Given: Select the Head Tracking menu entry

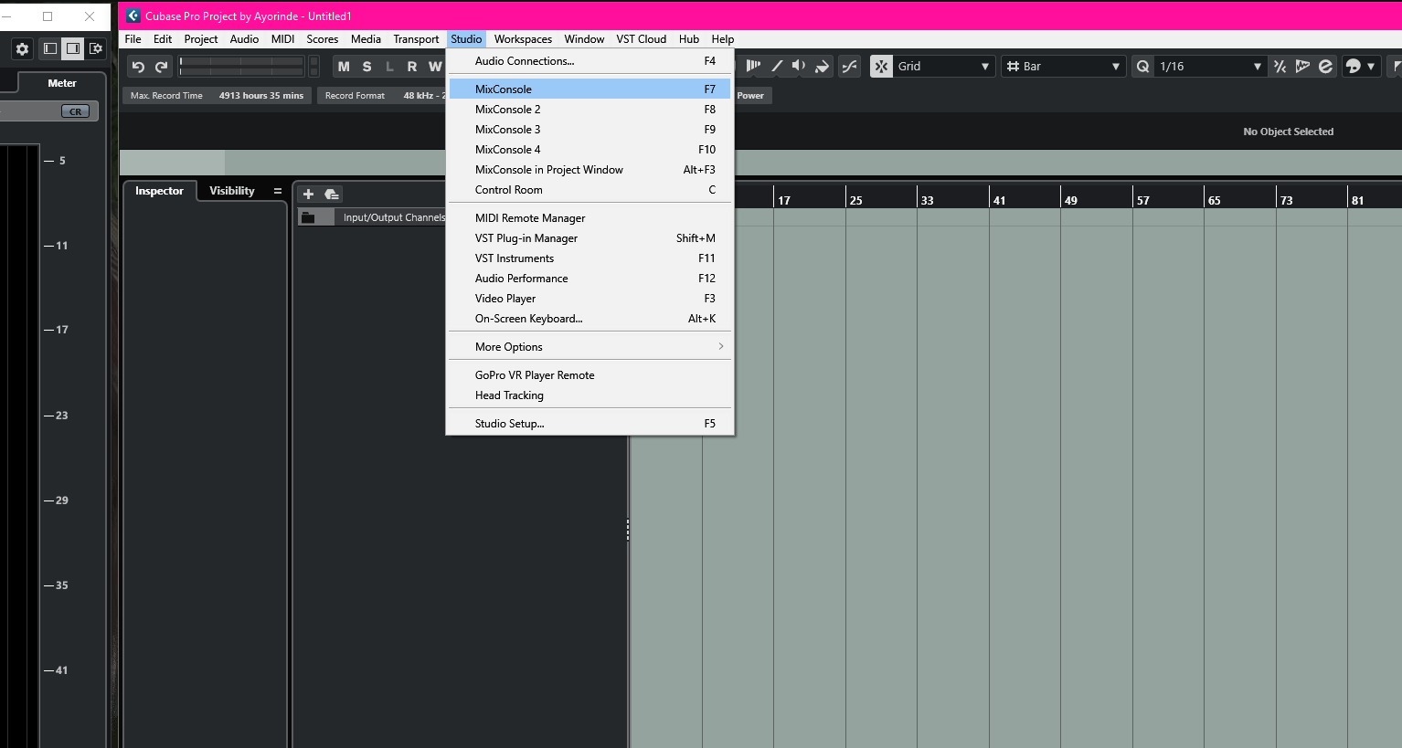Looking at the screenshot, I should [589, 395].
